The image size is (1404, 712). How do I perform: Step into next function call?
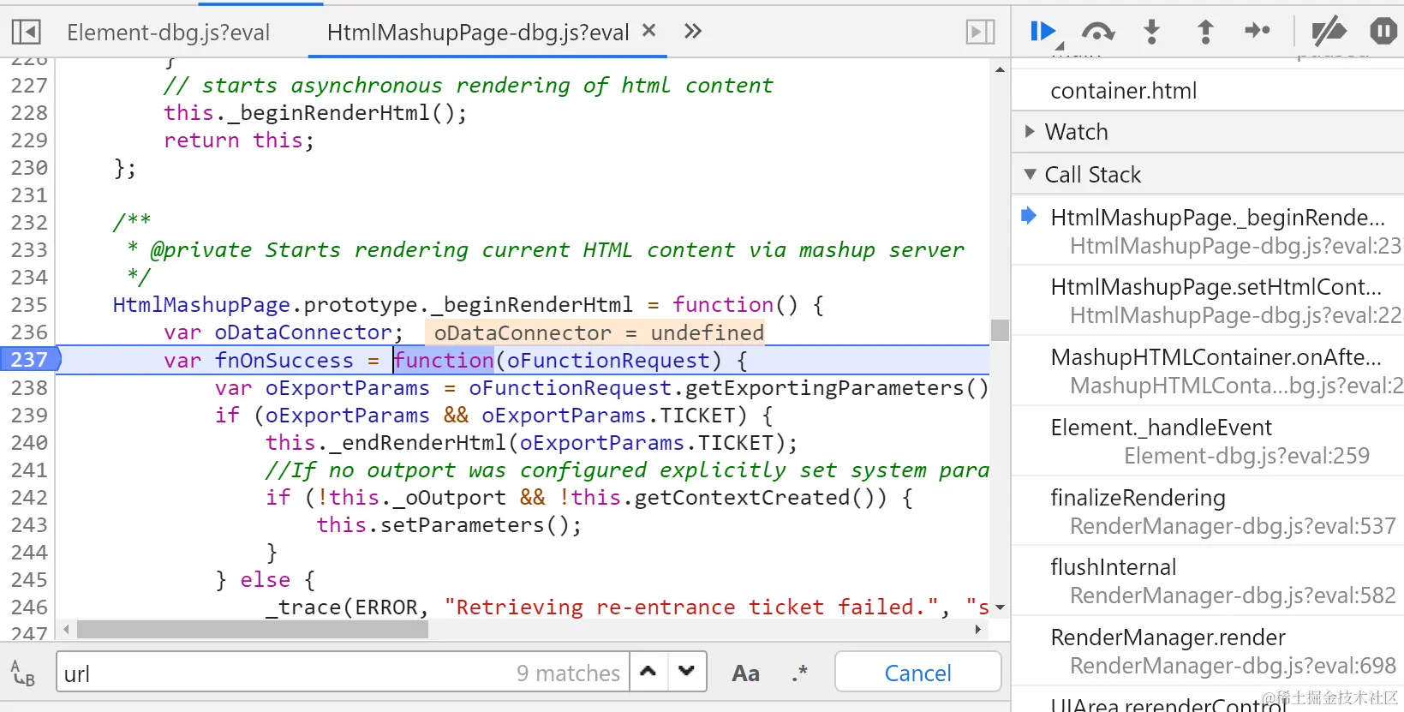tap(1152, 32)
